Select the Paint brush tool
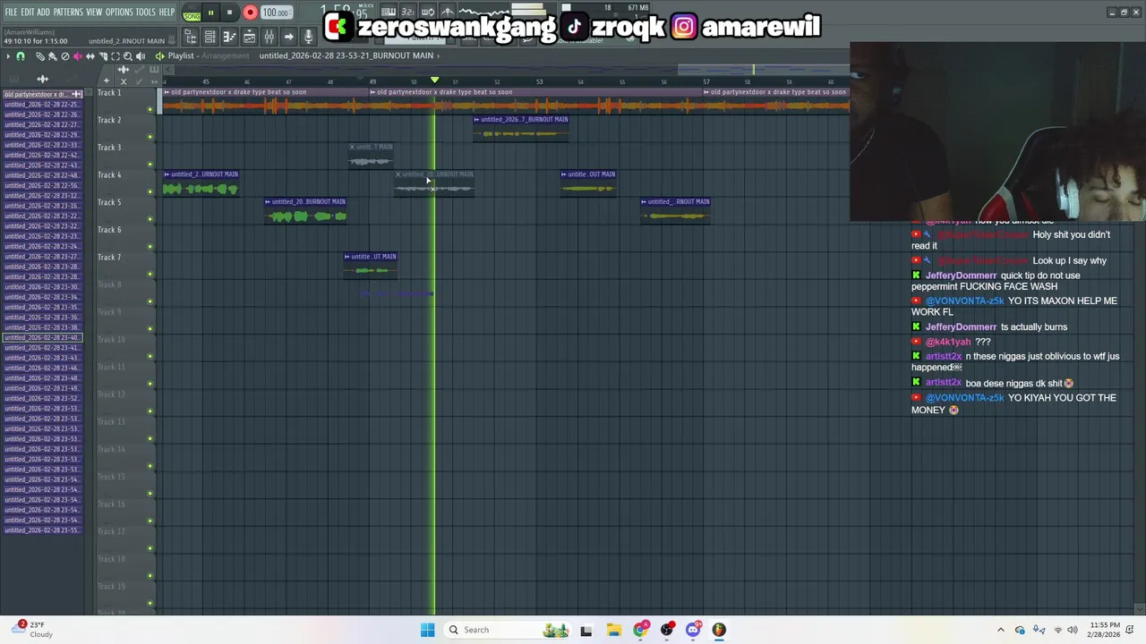This screenshot has height=644, width=1146. point(52,56)
